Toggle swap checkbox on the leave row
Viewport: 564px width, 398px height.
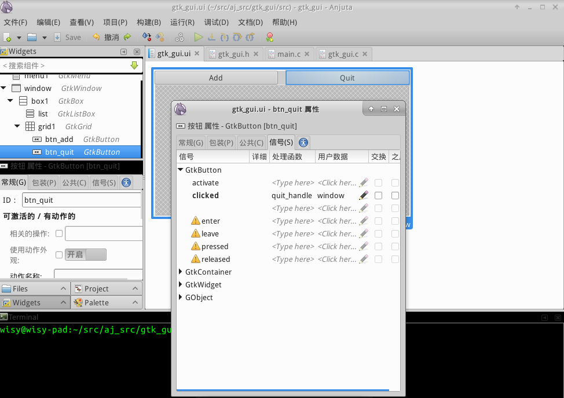(x=378, y=234)
